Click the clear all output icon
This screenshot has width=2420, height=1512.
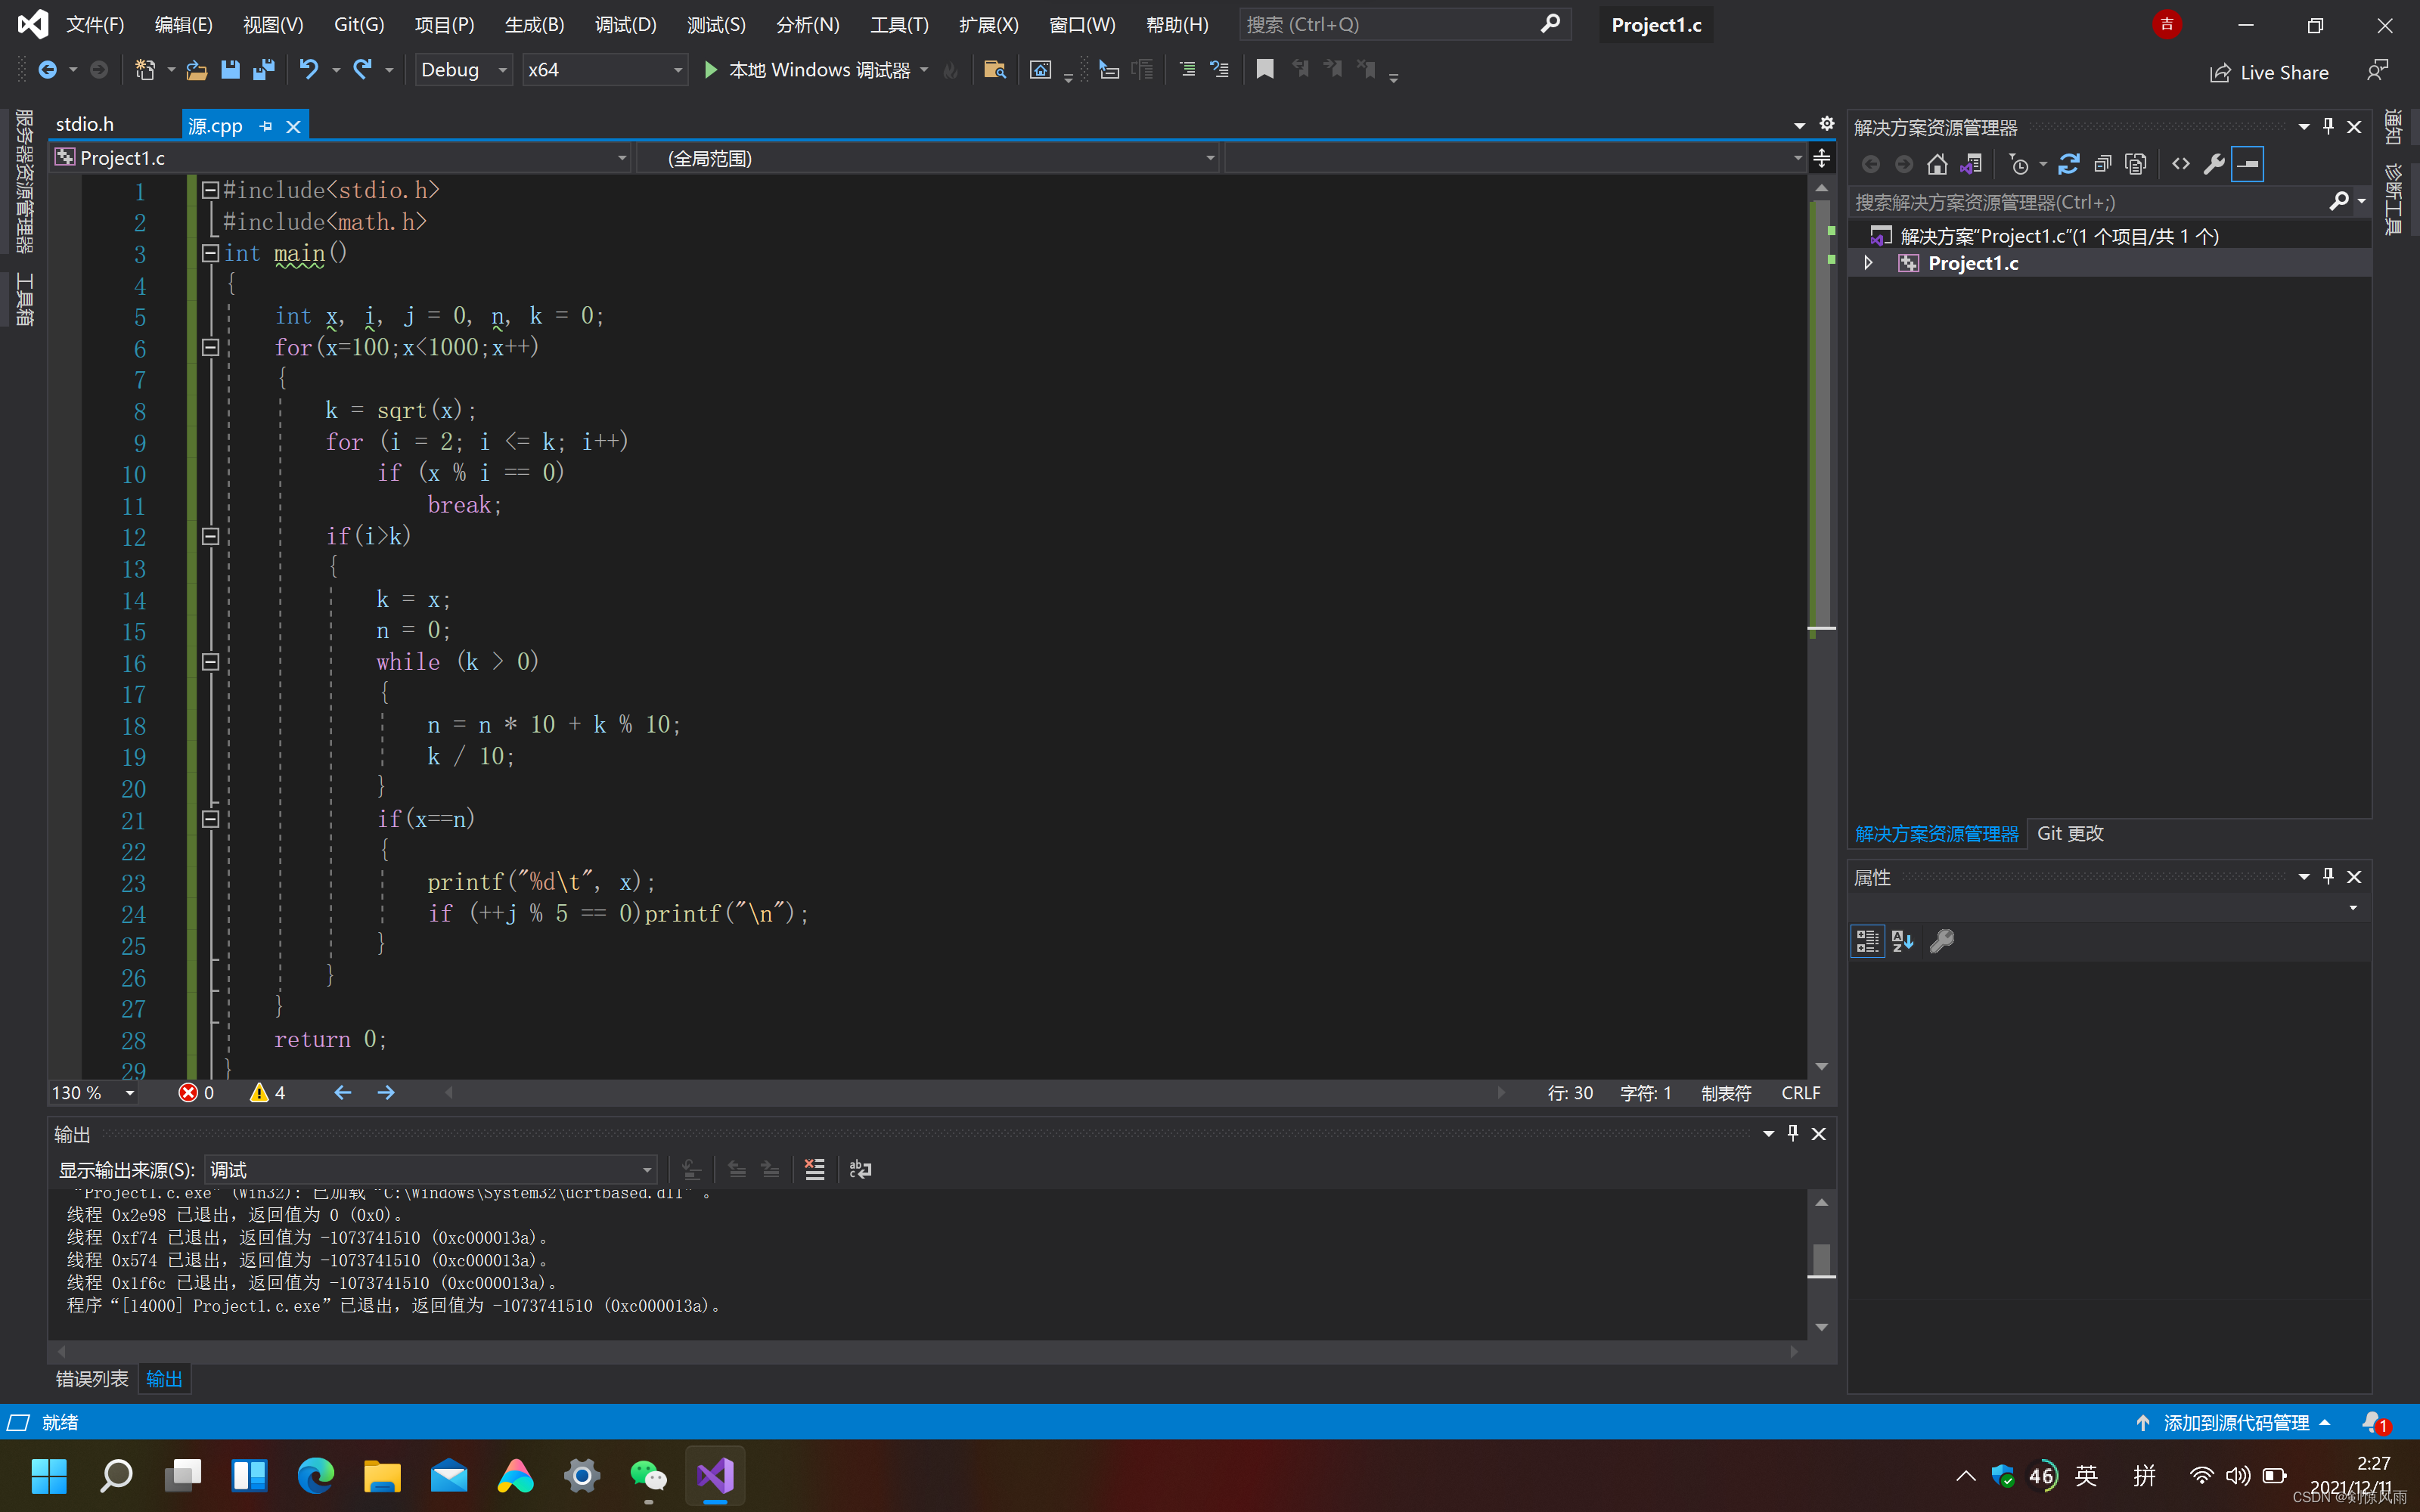click(x=814, y=1169)
